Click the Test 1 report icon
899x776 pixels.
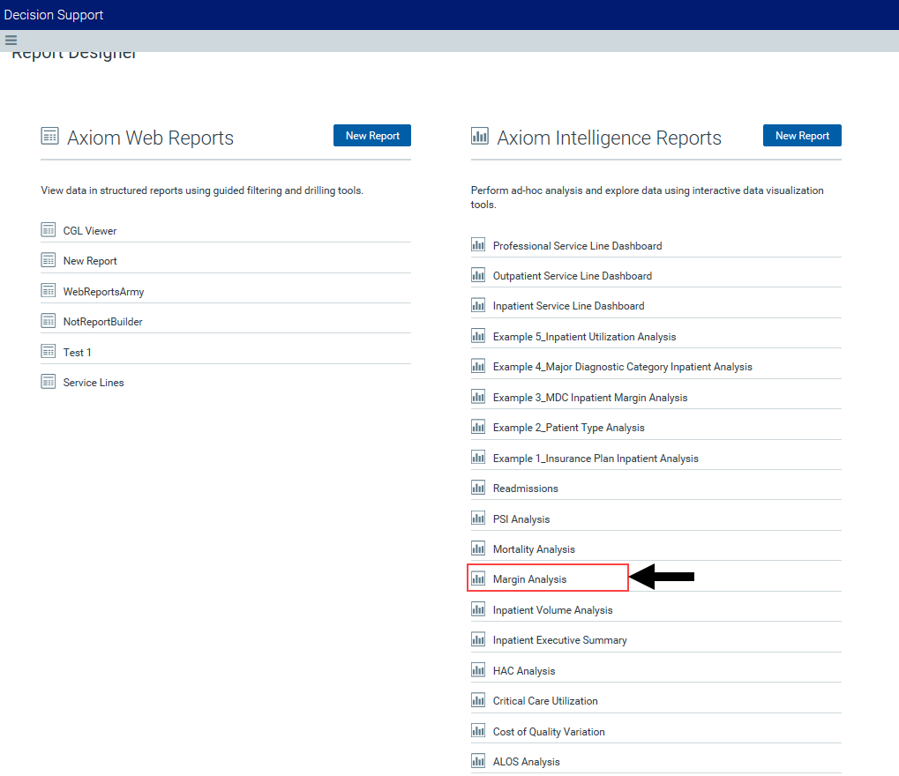click(49, 351)
